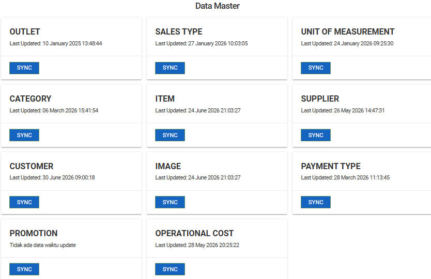The width and height of the screenshot is (431, 279).
Task: Click the PROMOTION heading
Action: click(x=34, y=233)
